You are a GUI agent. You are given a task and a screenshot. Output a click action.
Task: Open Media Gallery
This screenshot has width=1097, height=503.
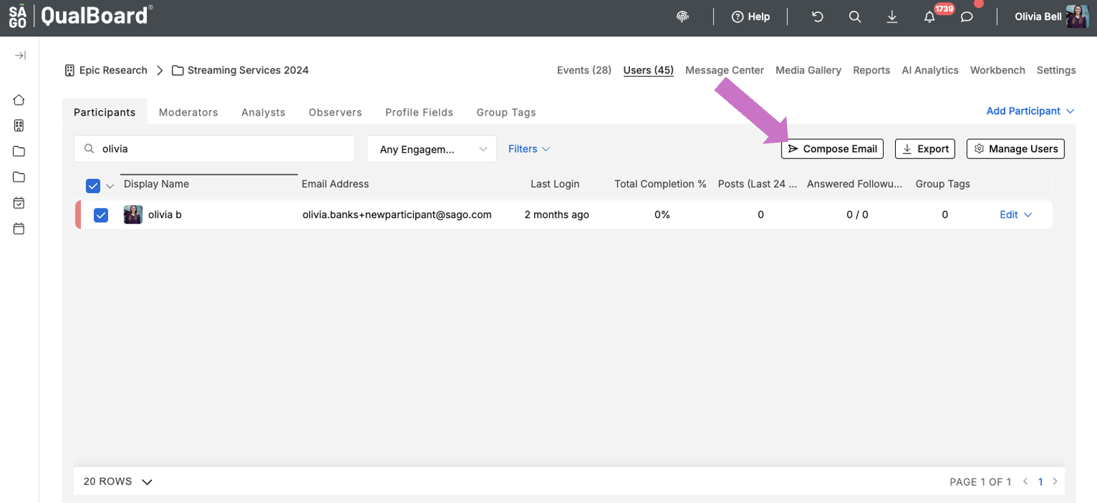pos(808,70)
